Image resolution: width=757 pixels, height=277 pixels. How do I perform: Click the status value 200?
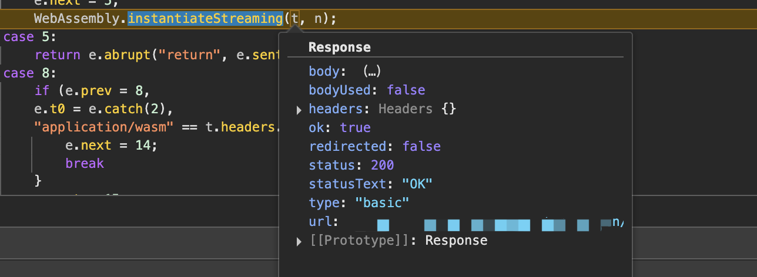[x=383, y=165]
